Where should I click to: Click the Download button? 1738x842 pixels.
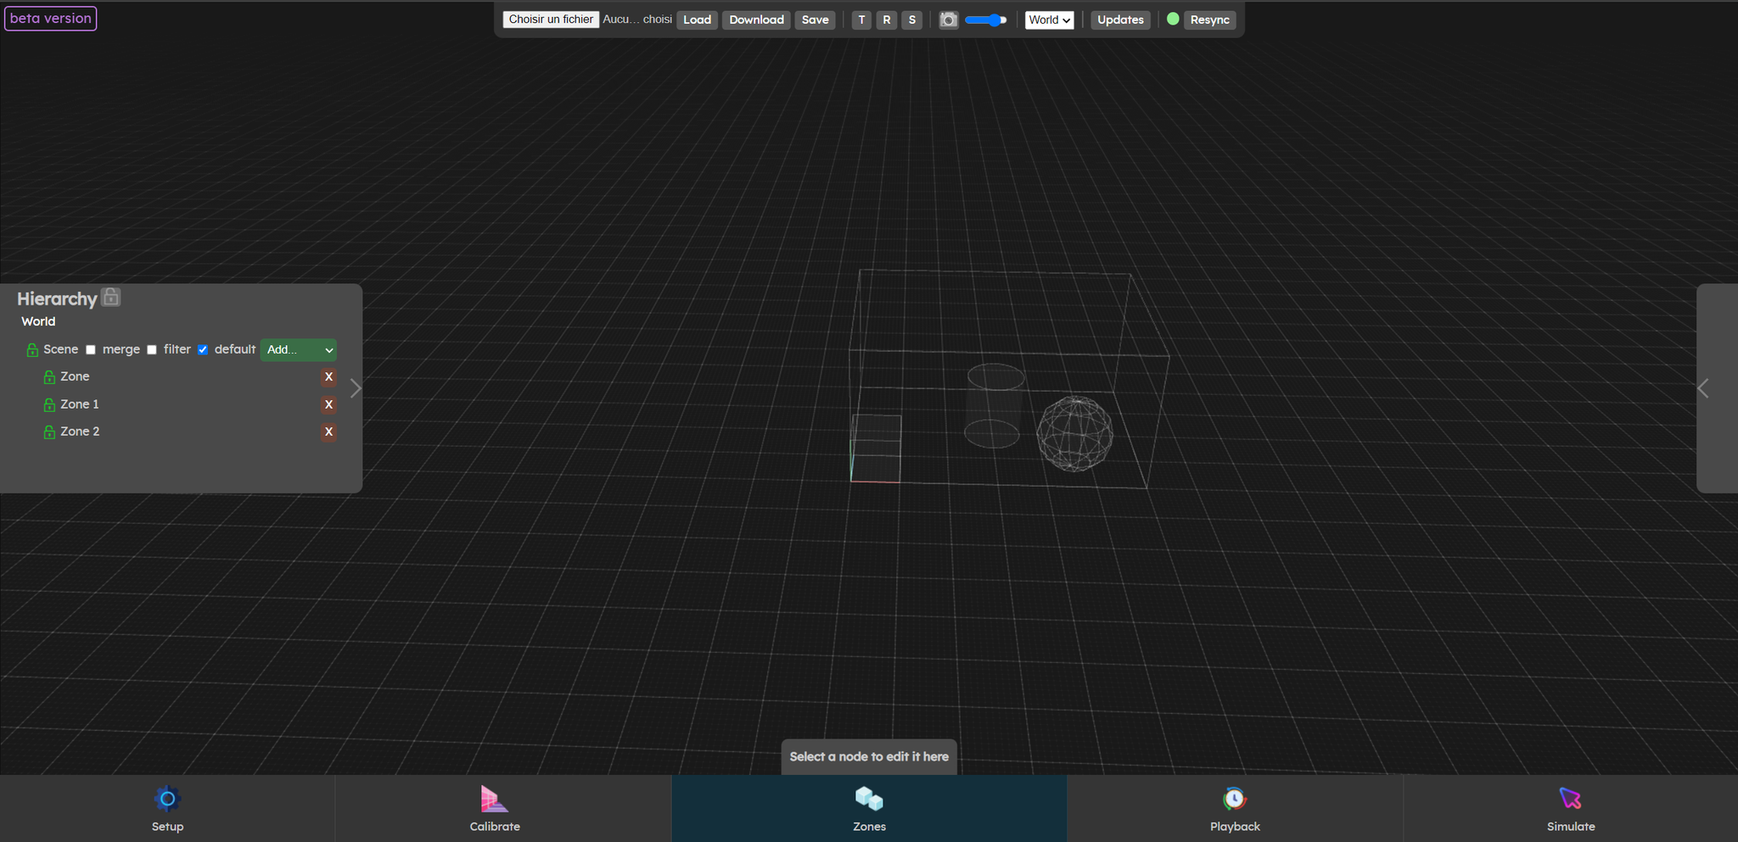click(756, 20)
